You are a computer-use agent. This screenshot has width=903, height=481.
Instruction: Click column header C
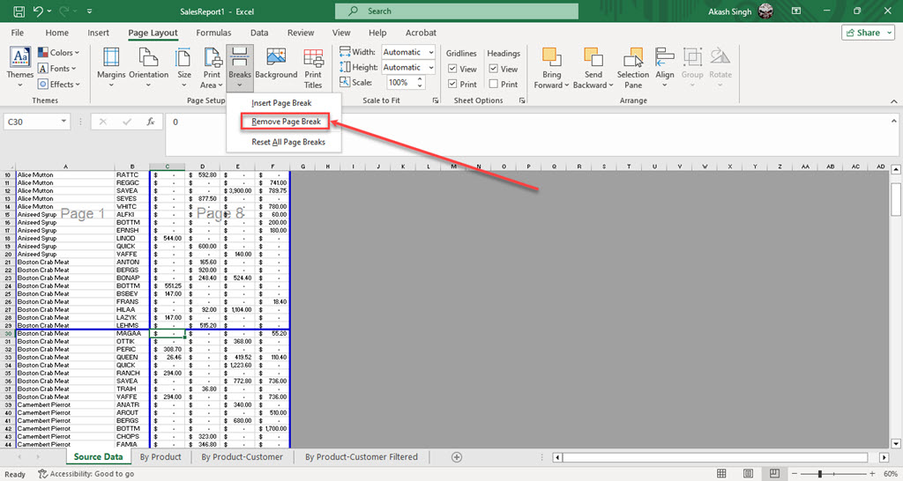(x=167, y=166)
